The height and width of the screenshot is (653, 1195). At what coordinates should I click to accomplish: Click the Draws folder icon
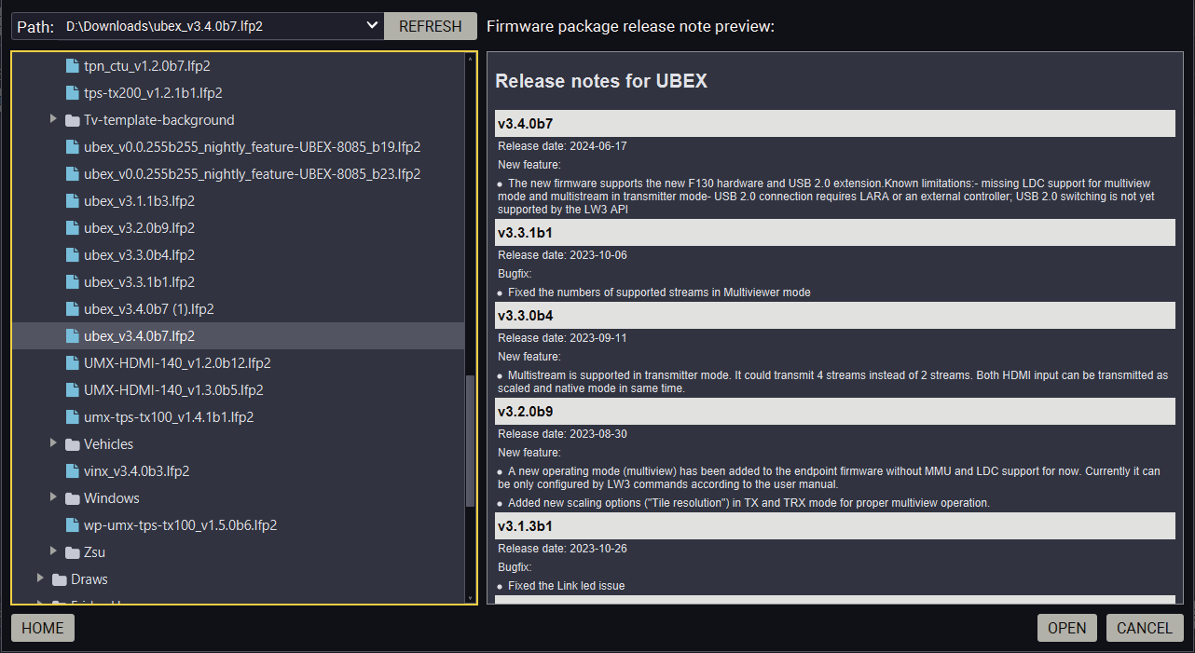[x=60, y=579]
